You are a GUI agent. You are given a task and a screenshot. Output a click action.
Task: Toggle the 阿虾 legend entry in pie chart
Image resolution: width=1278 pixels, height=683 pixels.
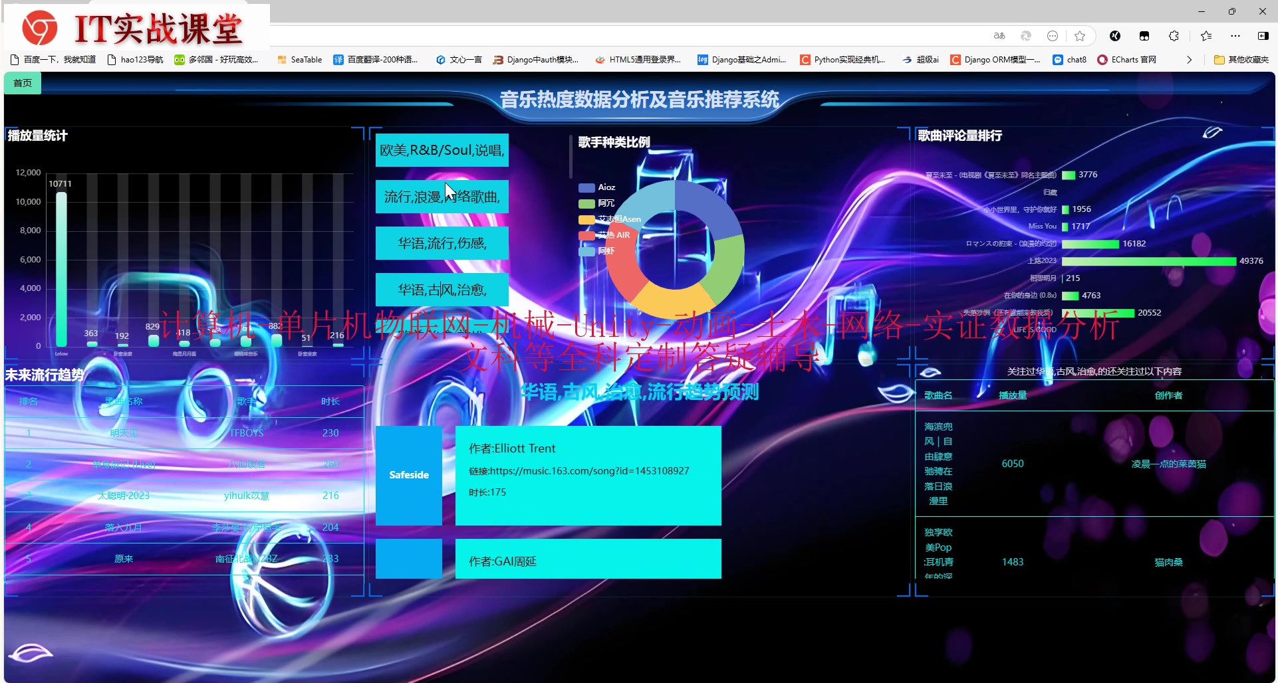pyautogui.click(x=596, y=251)
